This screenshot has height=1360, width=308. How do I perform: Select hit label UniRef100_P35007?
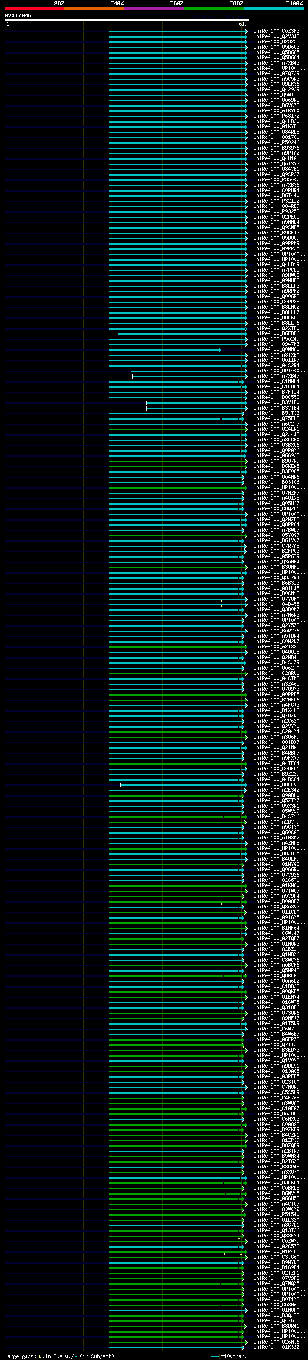(x=276, y=179)
